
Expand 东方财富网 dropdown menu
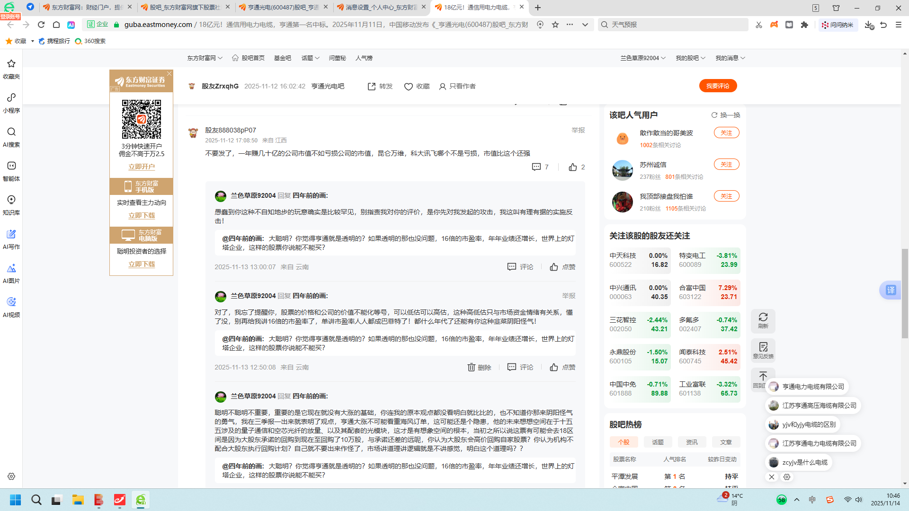click(x=205, y=58)
